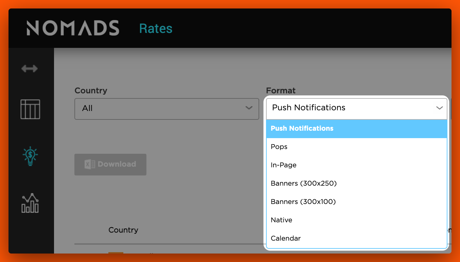Open the bar chart statistics icon
Viewport: 460px width, 262px height.
[30, 203]
